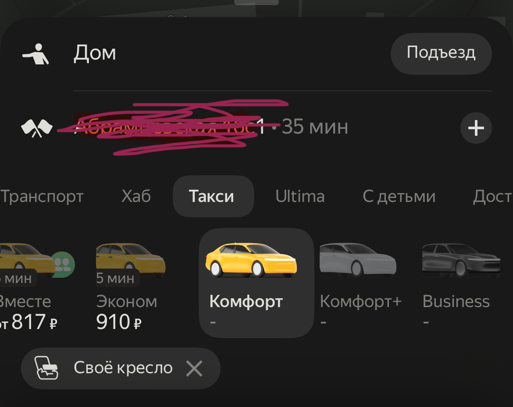The width and height of the screenshot is (513, 407).
Task: Tap the destination crossed flags icon
Action: (37, 128)
